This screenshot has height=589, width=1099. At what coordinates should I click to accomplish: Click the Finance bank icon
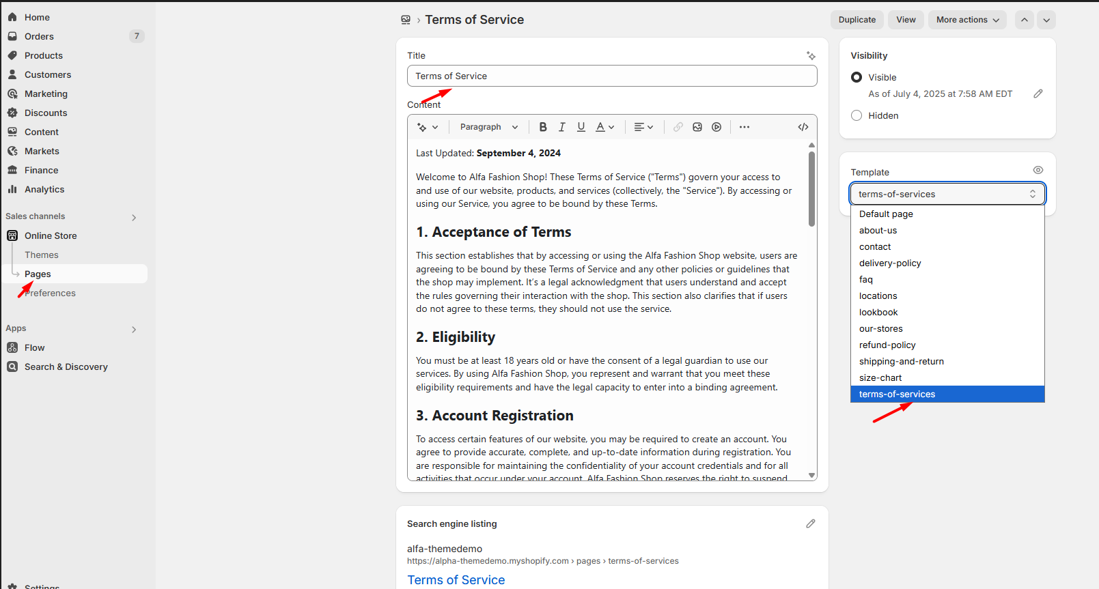[12, 170]
